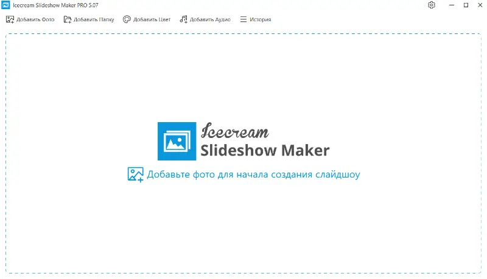Screen dimensions: 487x279
Task: Minimize the Icecream Slideshow Maker window
Action: point(452,5)
